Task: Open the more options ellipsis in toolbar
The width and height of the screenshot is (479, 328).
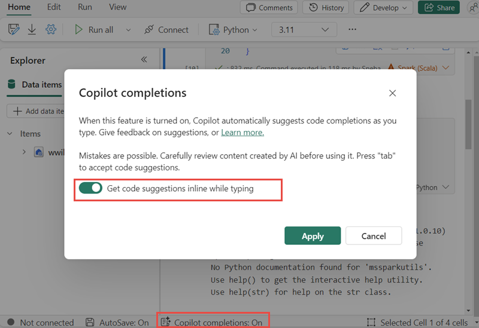Action: point(352,29)
